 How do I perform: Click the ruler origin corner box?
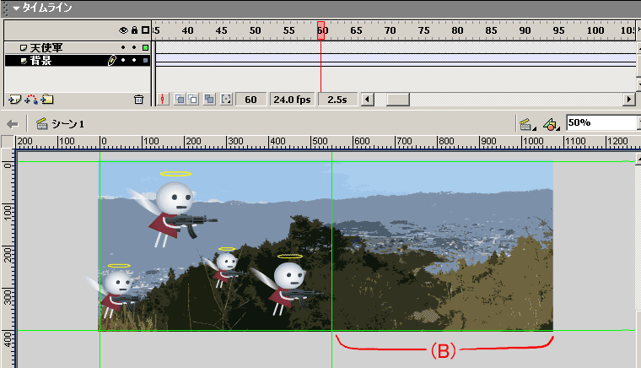pos(8,142)
